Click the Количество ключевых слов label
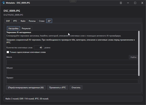 (19, 48)
